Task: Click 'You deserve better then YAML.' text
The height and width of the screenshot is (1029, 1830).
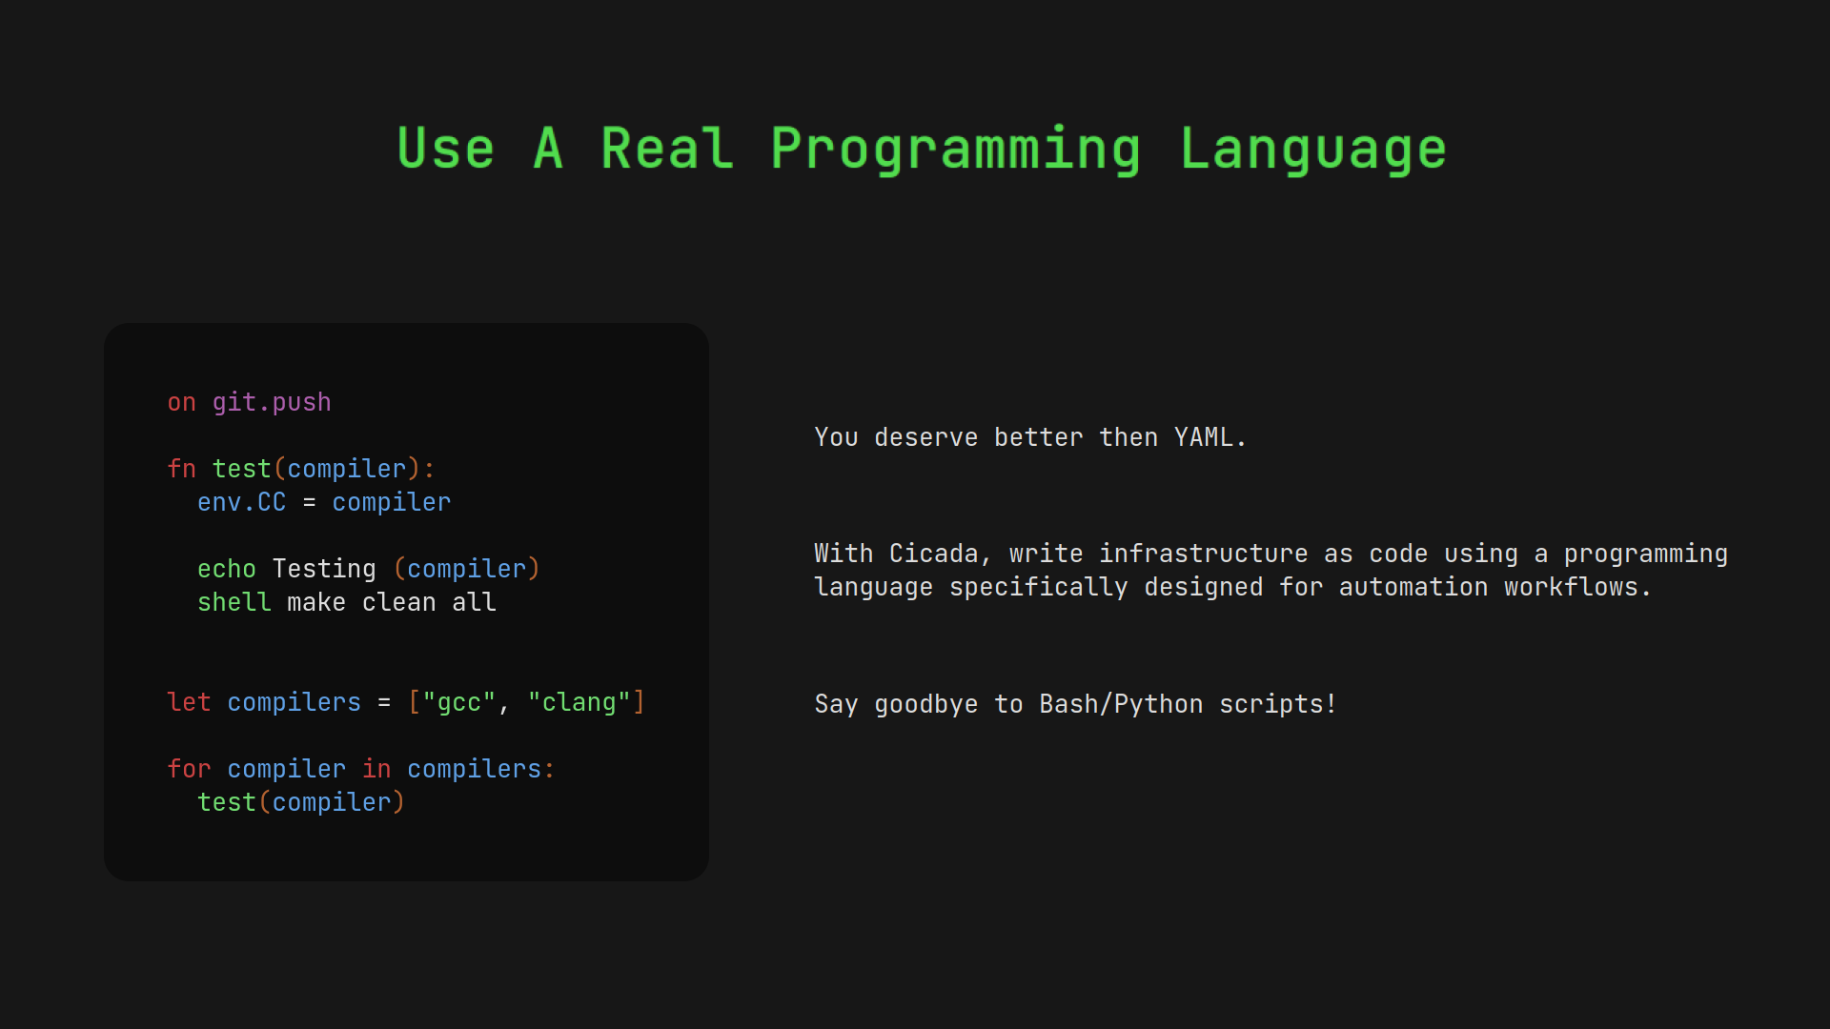Action: (x=1029, y=437)
